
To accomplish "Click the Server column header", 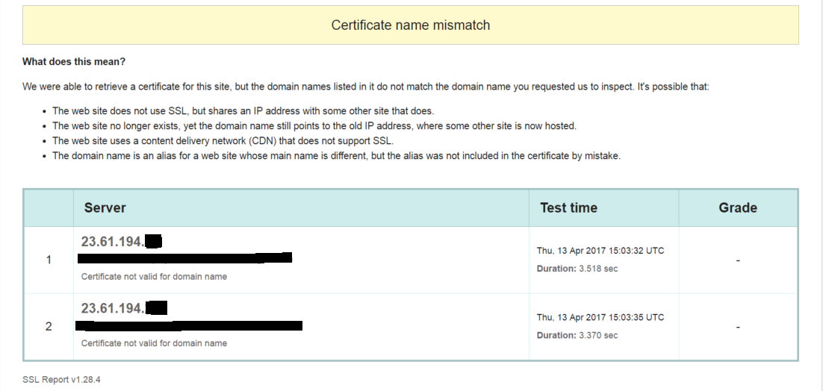I will [105, 207].
